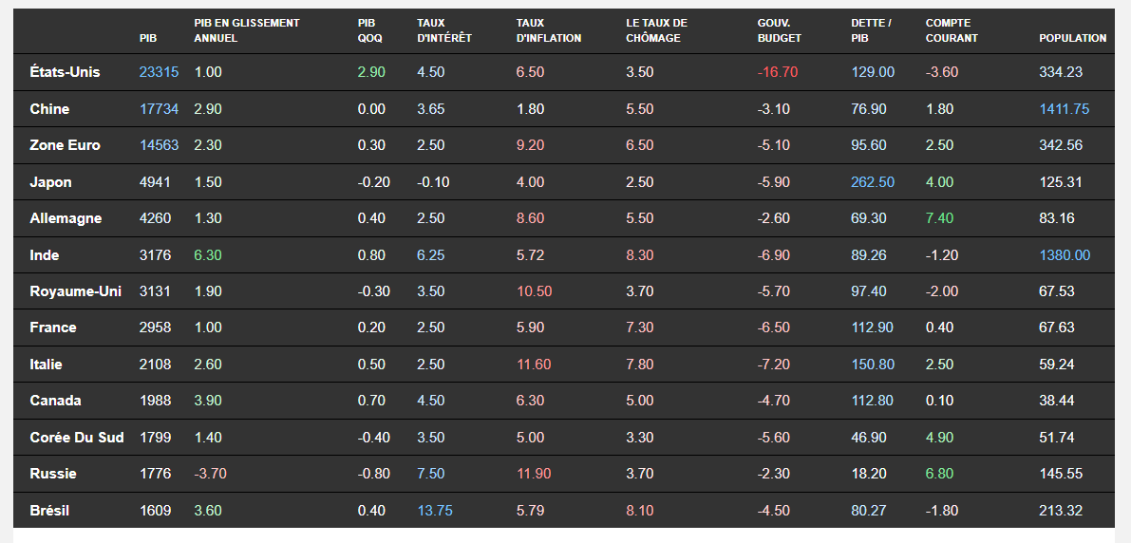The height and width of the screenshot is (543, 1131).
Task: Sort by Taux d'inflation header
Action: [548, 30]
